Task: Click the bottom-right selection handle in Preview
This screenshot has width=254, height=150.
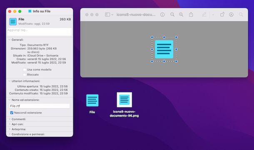Action: tap(176, 61)
